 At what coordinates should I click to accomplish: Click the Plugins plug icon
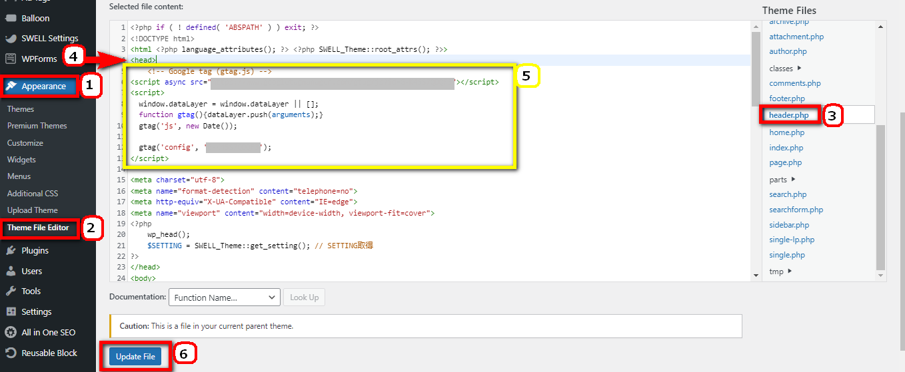(x=11, y=251)
